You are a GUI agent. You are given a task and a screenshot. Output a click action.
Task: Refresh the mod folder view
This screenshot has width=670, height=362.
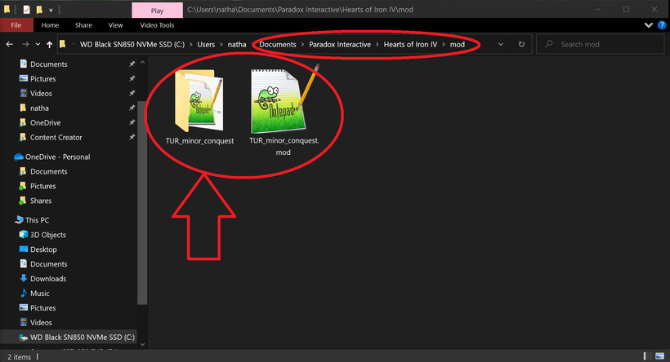(521, 44)
